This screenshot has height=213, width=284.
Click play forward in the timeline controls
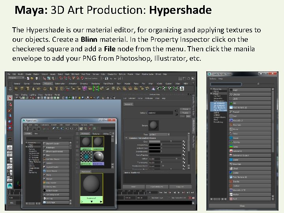pos(179,192)
